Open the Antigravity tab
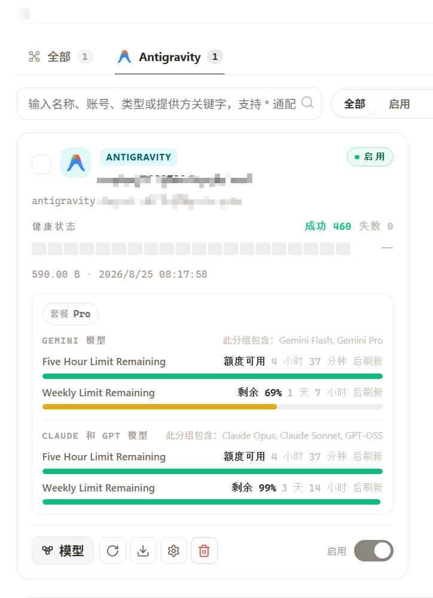The height and width of the screenshot is (598, 433). coord(170,57)
